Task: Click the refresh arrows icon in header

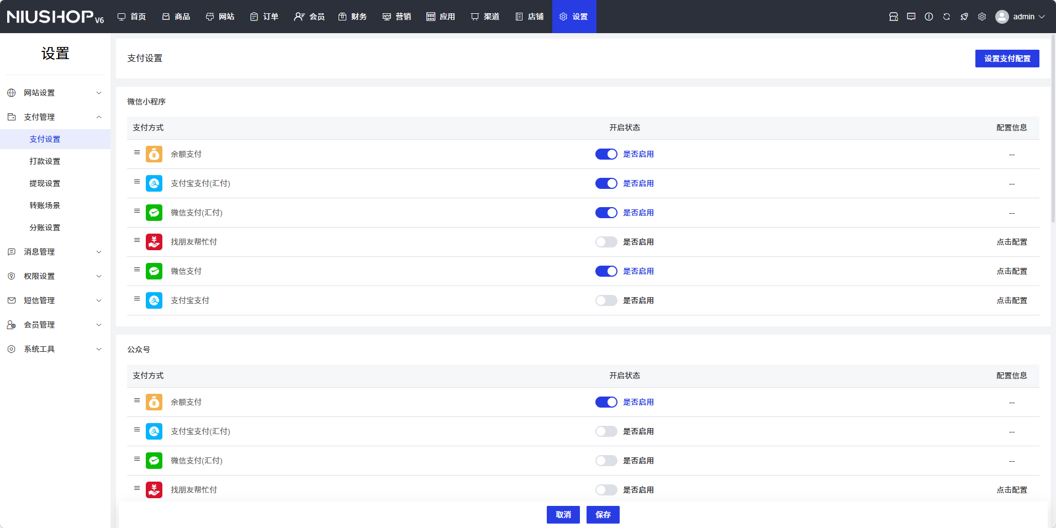Action: coord(947,17)
